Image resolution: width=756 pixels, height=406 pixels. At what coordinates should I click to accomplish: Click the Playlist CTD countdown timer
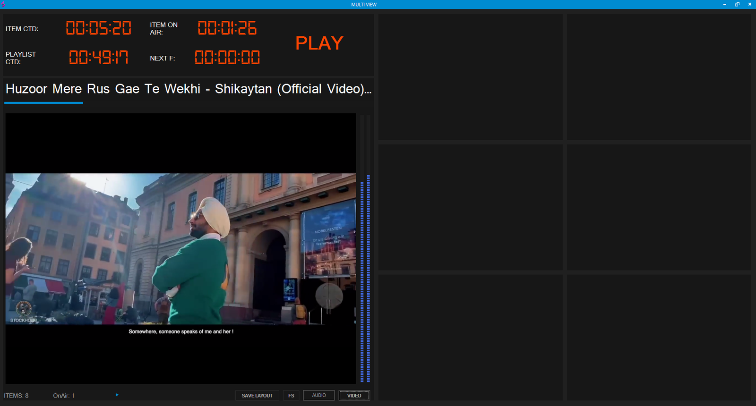click(98, 58)
